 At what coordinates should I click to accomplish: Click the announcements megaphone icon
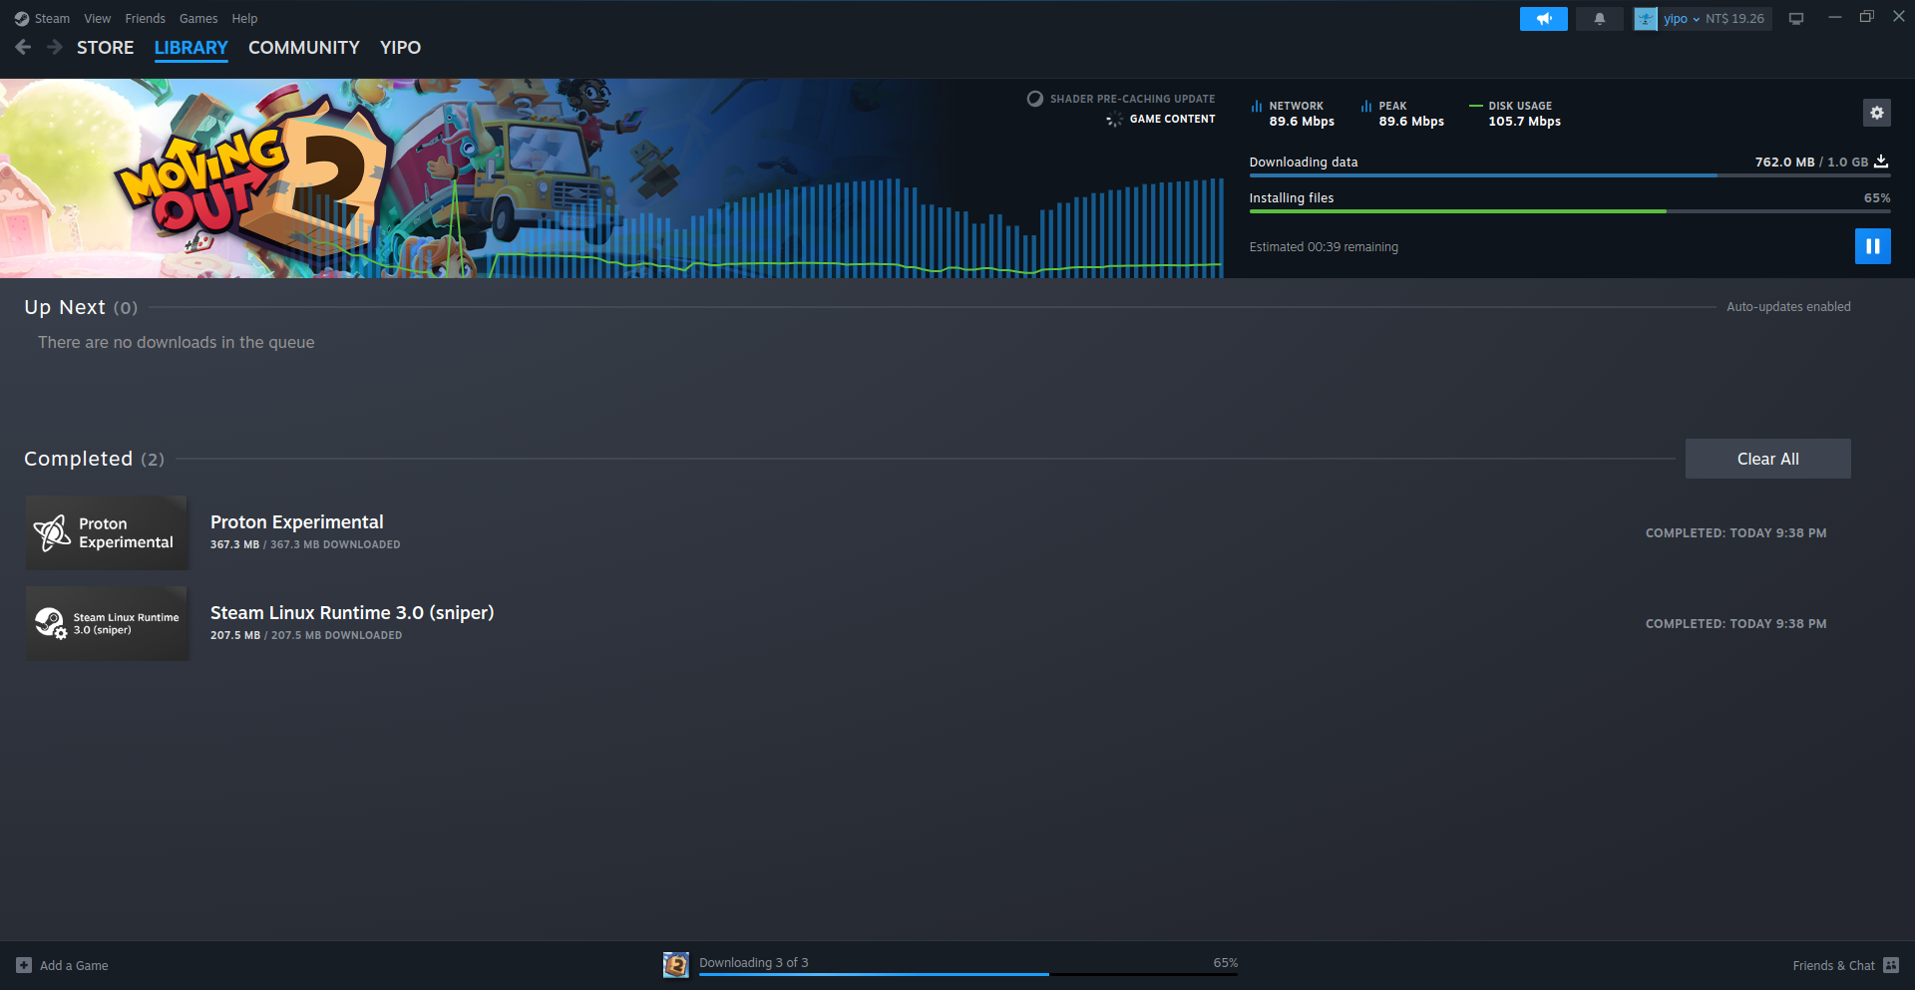pyautogui.click(x=1543, y=19)
